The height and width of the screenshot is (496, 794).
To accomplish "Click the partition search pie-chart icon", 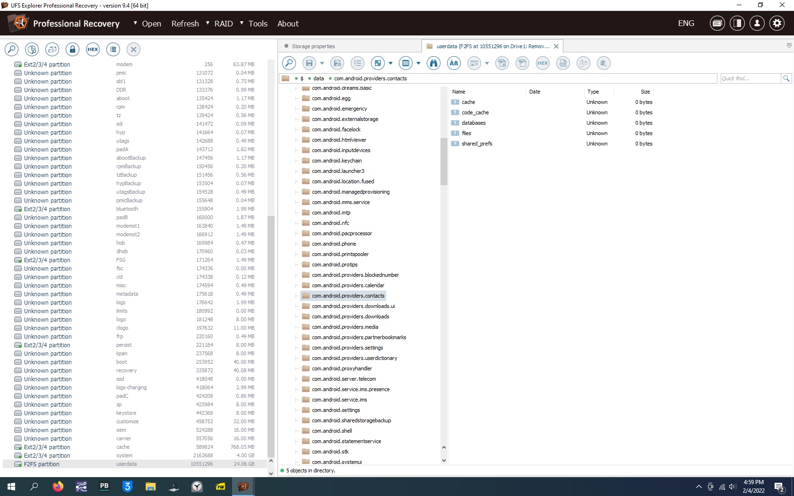I will 32,49.
